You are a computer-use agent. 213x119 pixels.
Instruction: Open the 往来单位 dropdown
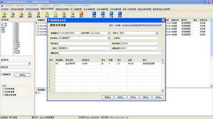pos(109,38)
